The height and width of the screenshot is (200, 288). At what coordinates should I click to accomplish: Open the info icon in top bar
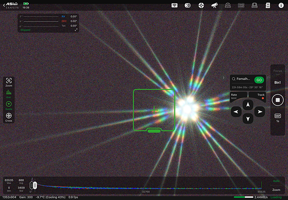[281, 5]
